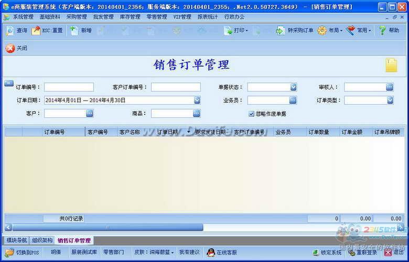409x262 pixels.
Task: Click the 我有建议 button
Action: point(189,253)
